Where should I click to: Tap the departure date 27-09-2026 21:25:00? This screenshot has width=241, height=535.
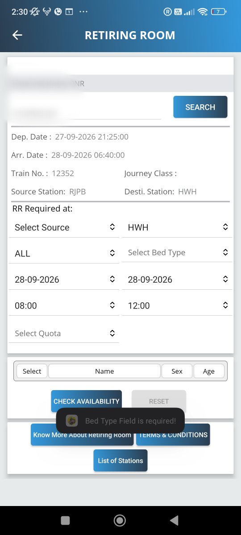pyautogui.click(x=92, y=137)
